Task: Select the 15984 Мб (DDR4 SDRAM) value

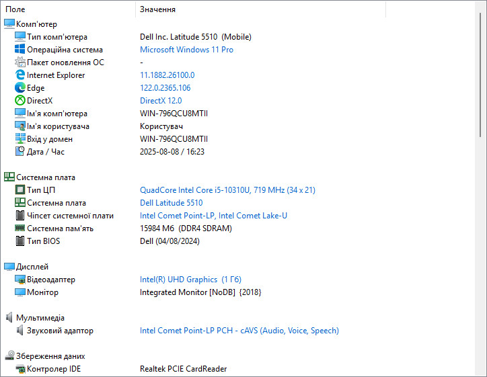Action: click(186, 228)
